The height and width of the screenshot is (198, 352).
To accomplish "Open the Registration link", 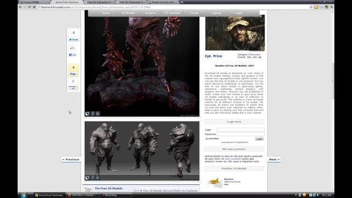I will [x=242, y=142].
